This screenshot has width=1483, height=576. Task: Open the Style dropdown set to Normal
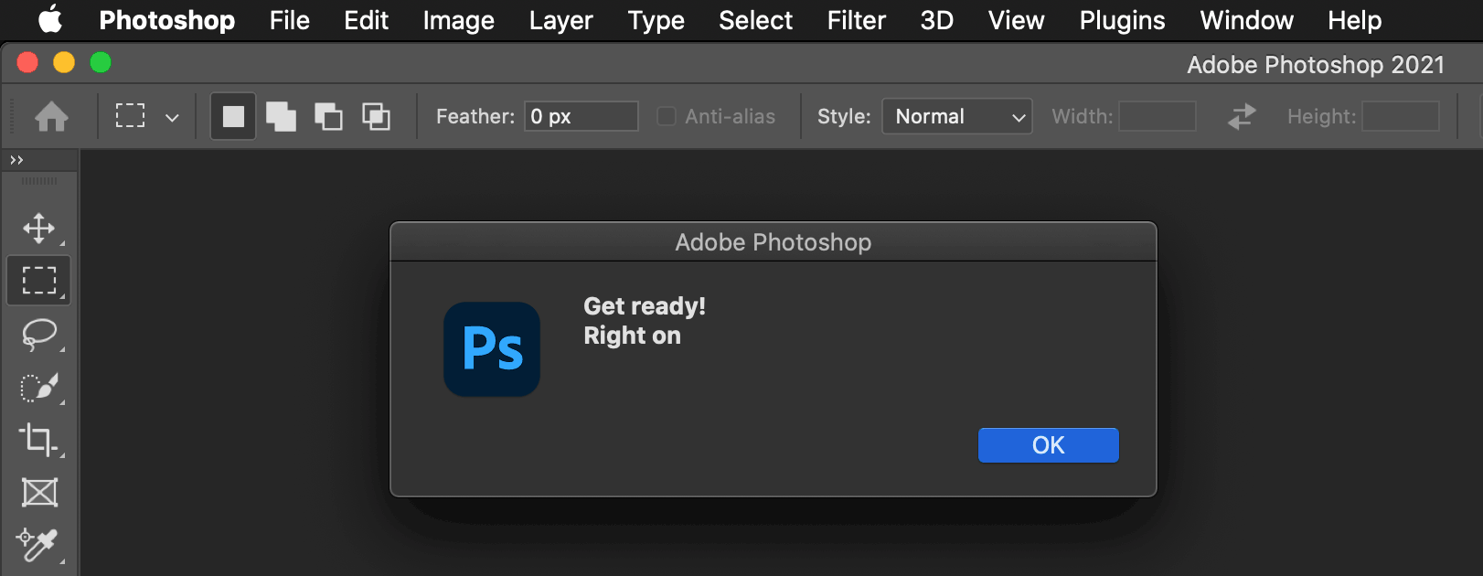pyautogui.click(x=956, y=116)
